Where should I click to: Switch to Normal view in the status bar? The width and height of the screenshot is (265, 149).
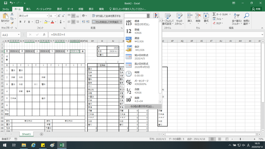coord(212,139)
